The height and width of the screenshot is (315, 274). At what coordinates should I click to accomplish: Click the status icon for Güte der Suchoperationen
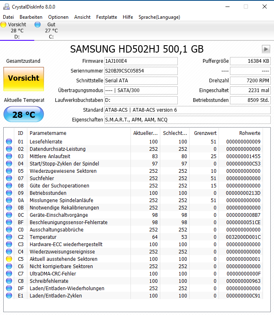pos(9,186)
